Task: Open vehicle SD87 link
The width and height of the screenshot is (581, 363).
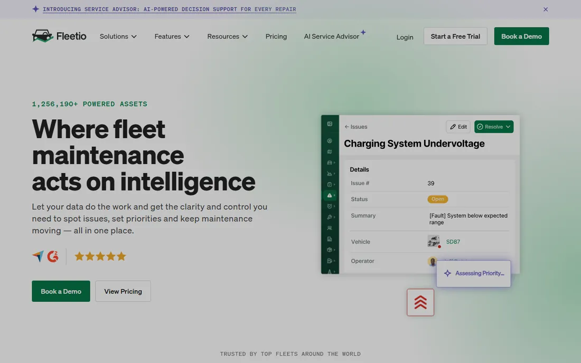Action: [x=453, y=242]
